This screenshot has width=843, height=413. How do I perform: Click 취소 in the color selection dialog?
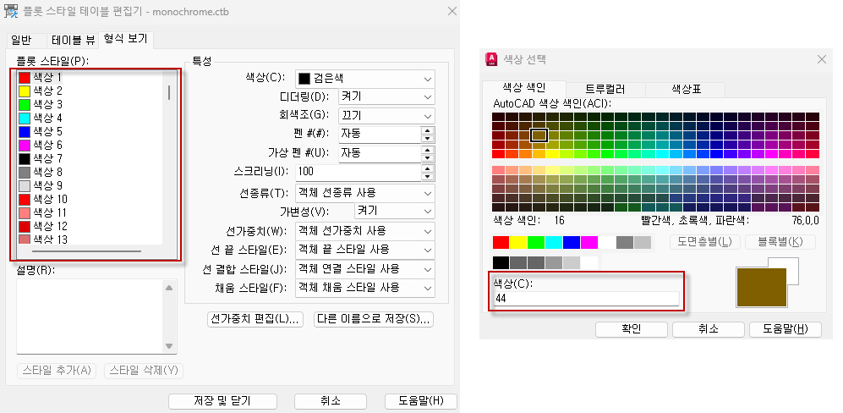(x=708, y=329)
